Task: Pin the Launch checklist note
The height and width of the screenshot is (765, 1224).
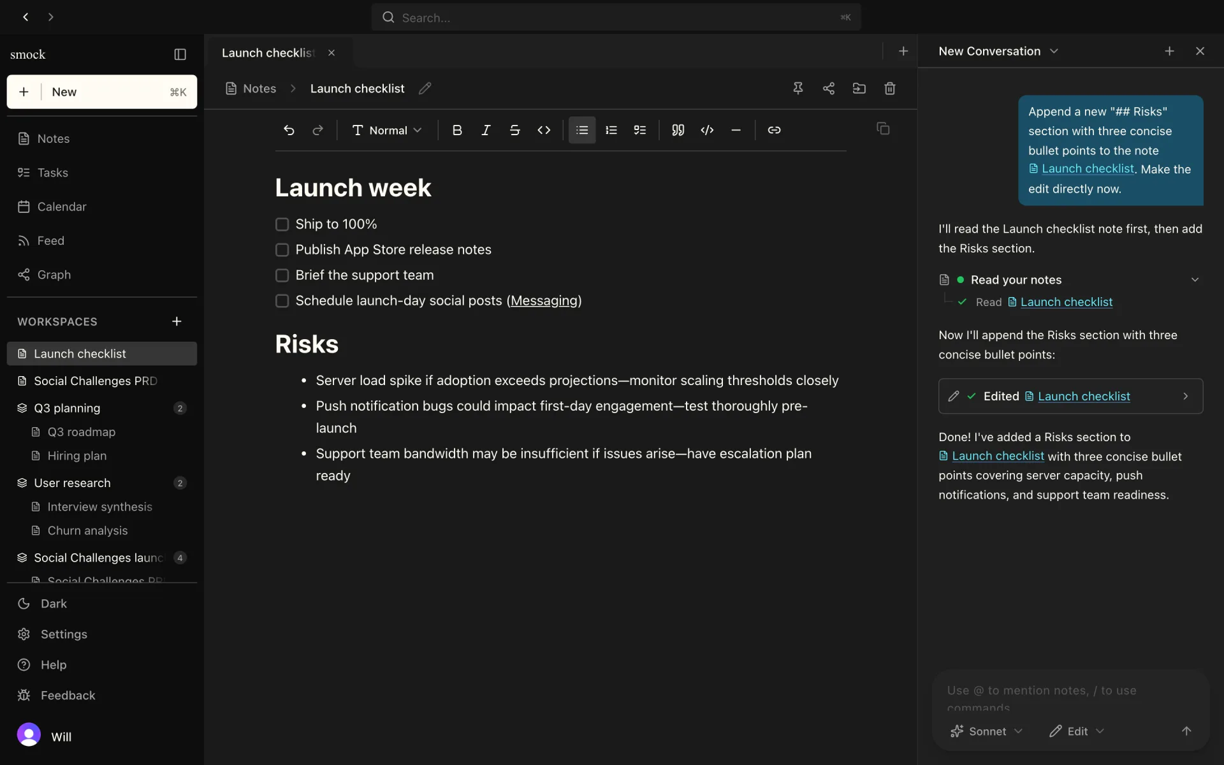Action: tap(798, 89)
